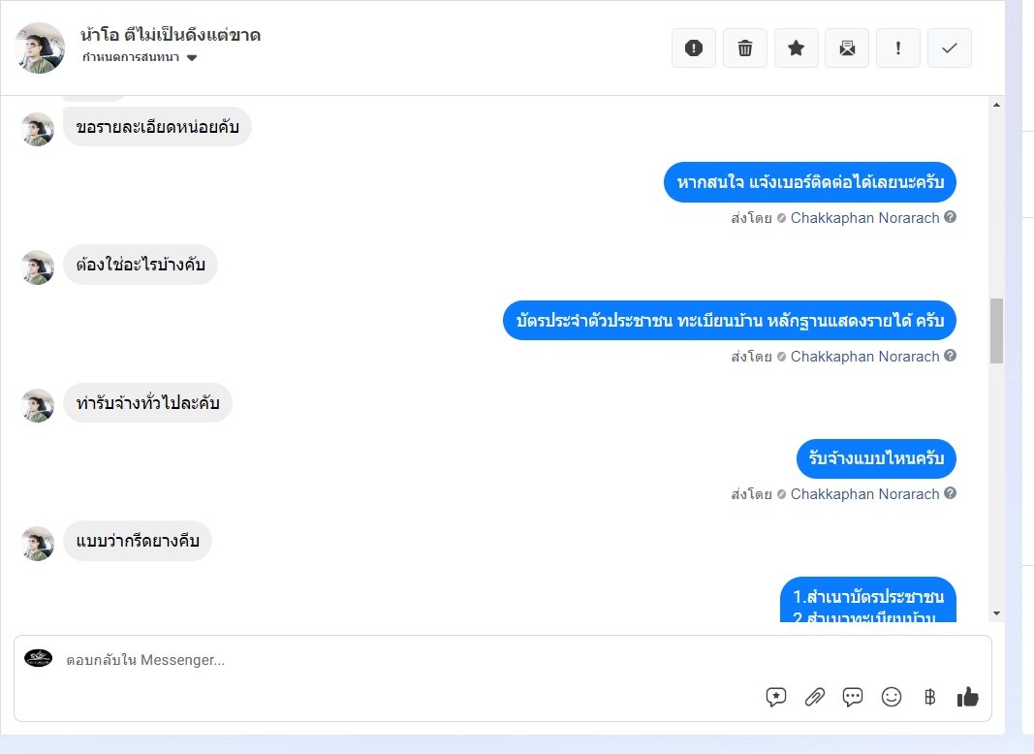Mark conversation done with checkmark

coord(949,48)
